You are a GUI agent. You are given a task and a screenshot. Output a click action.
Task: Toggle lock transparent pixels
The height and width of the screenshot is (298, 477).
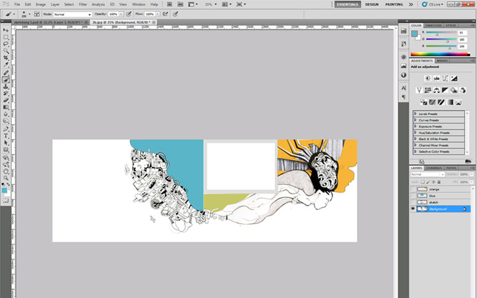423,182
